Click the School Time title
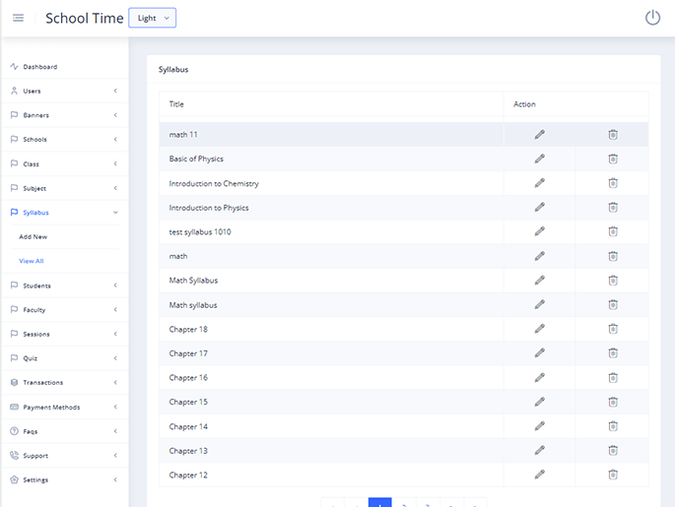This screenshot has height=507, width=675. (x=85, y=18)
